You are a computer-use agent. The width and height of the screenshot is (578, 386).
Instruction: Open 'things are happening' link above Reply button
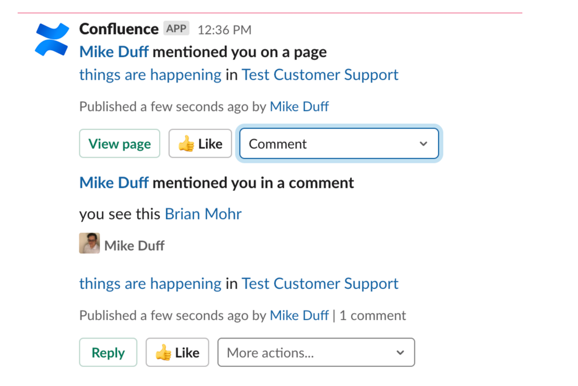150,284
